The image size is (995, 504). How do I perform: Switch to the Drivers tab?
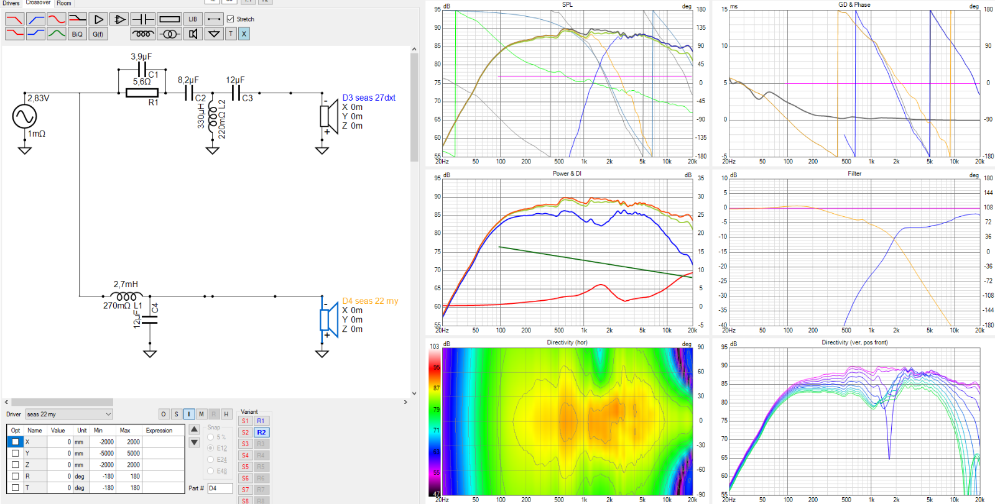pos(11,3)
